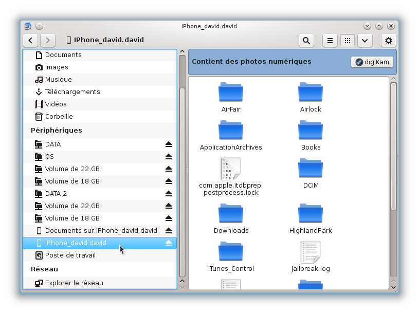Select the com.apple.itdbprep.postprocess.lock file

(231, 177)
